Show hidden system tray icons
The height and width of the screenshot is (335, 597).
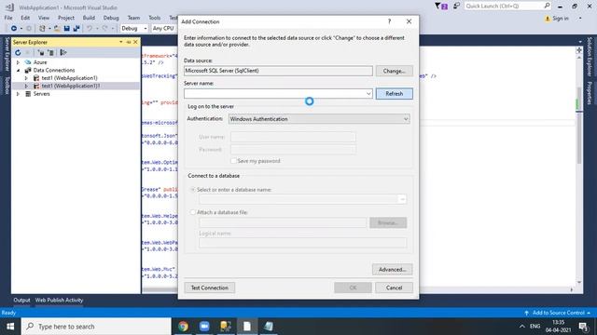coord(522,327)
